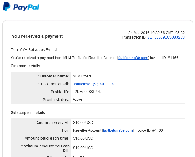
Task: Click the Customer details section heading
Action: pyautogui.click(x=25, y=66)
